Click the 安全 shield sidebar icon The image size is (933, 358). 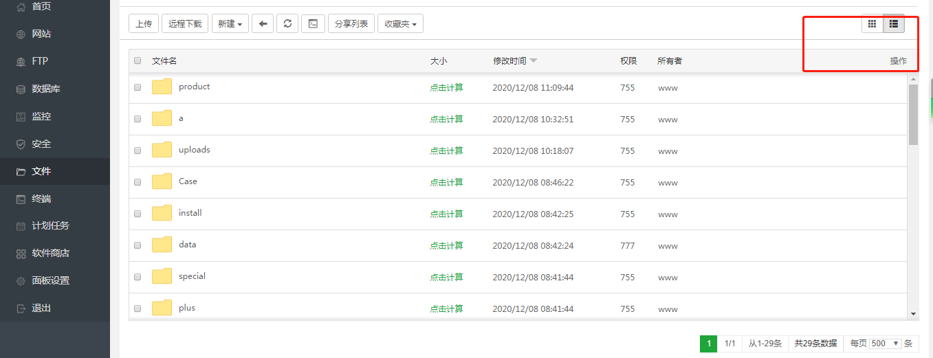(21, 144)
